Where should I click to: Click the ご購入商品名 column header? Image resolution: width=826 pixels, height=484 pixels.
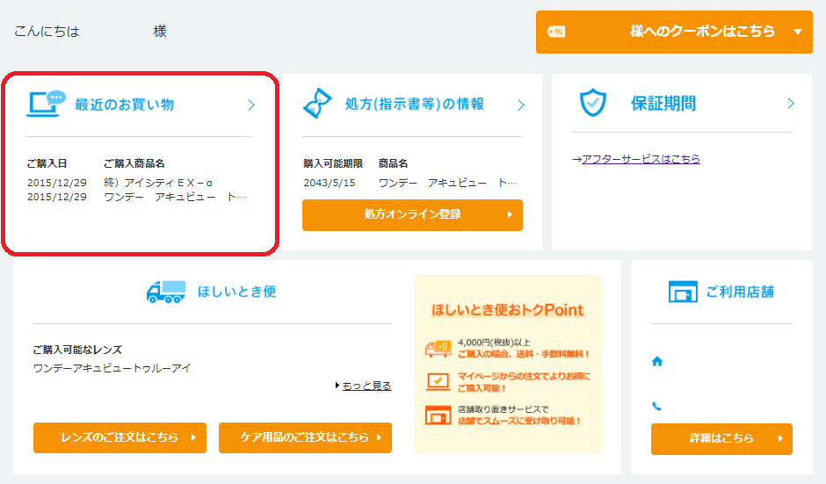(x=134, y=163)
